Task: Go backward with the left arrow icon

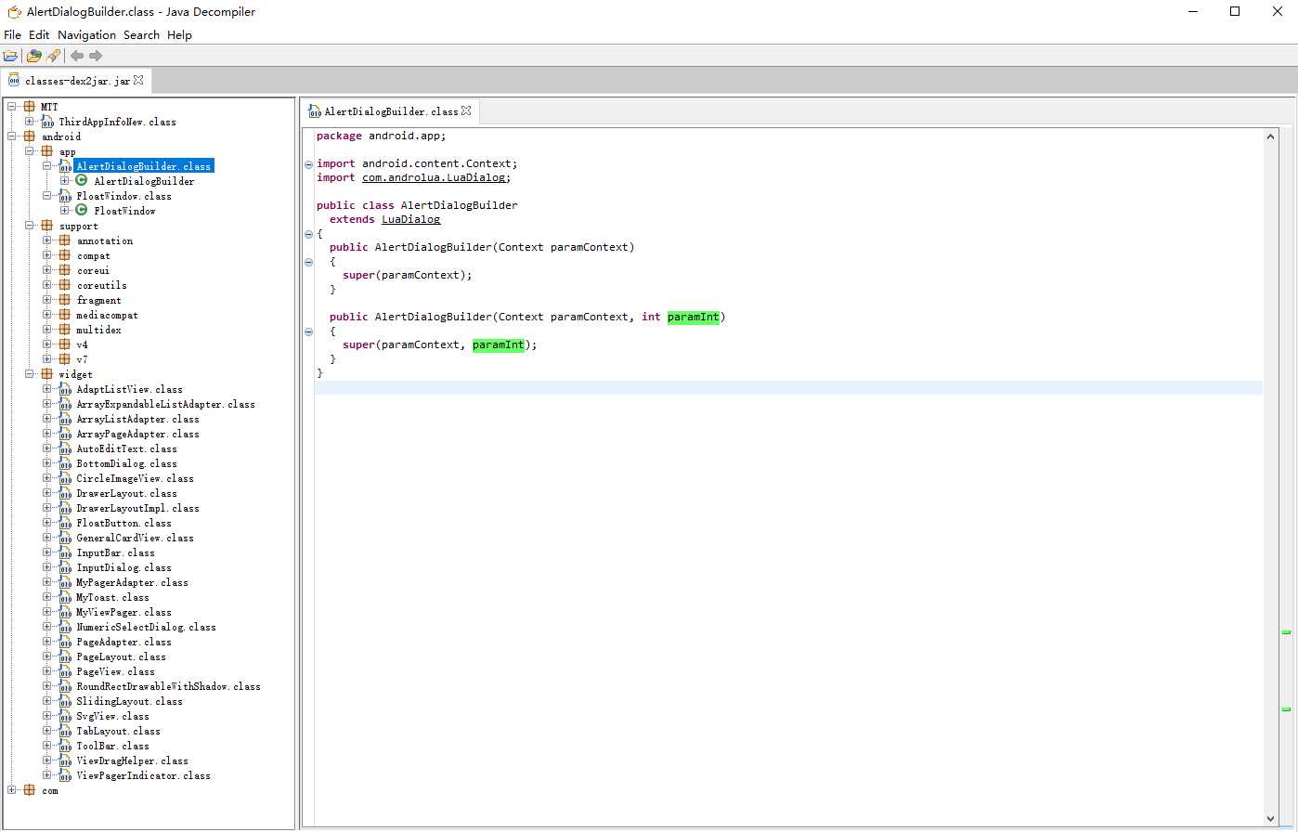Action: click(x=77, y=56)
